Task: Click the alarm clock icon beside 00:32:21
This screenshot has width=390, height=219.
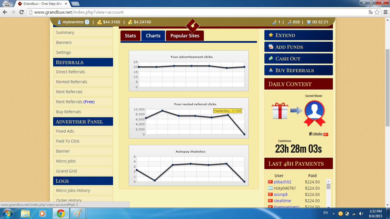Action: (x=309, y=22)
